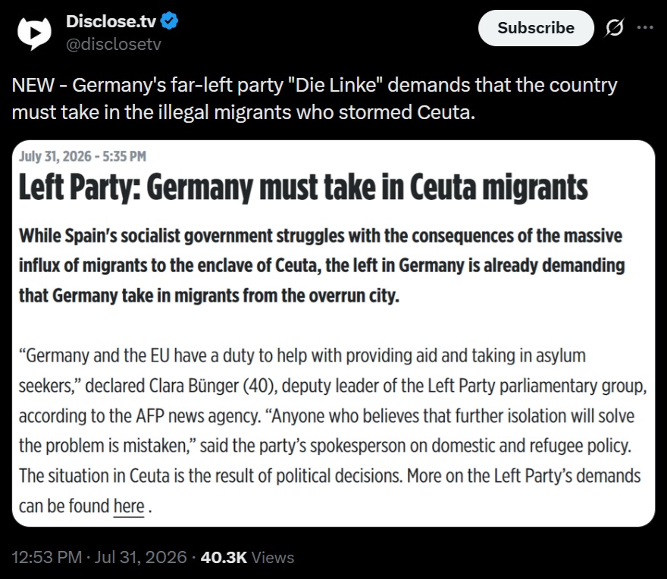Click the 12:53 PM time stamp

[x=47, y=557]
